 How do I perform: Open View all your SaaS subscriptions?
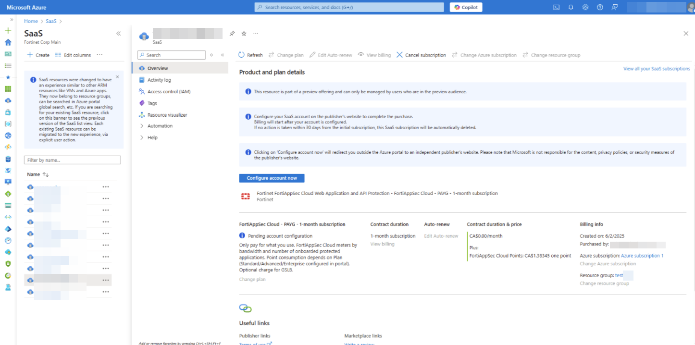pos(657,68)
